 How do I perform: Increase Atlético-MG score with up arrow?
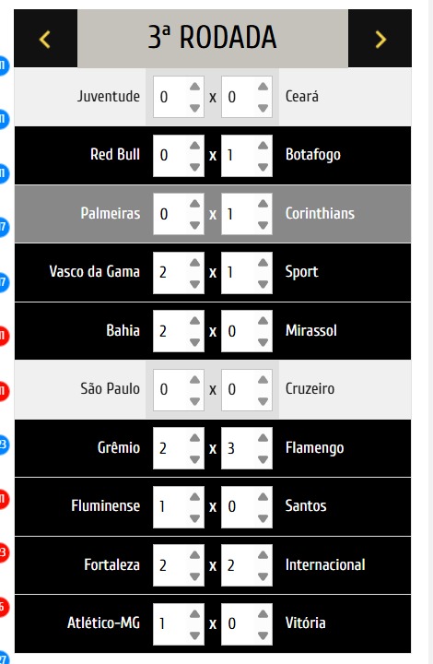194,614
